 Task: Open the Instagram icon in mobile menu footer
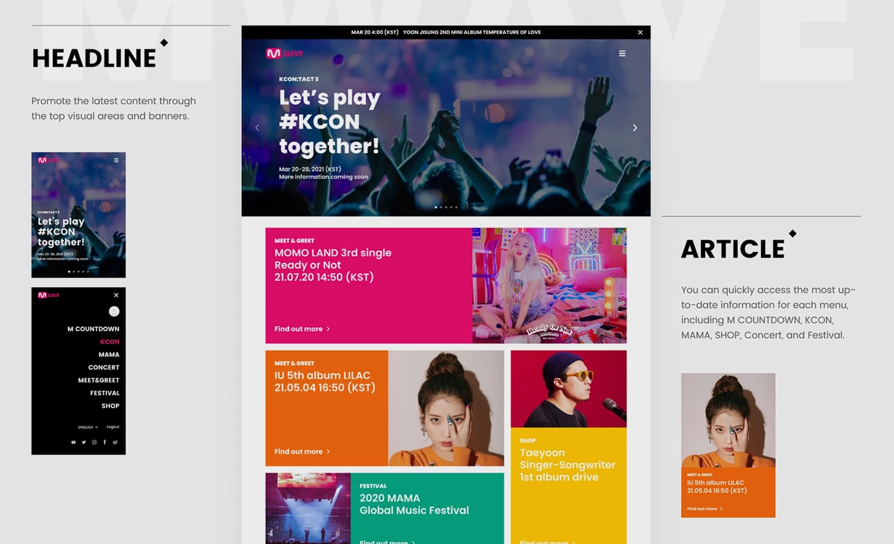pyautogui.click(x=94, y=442)
